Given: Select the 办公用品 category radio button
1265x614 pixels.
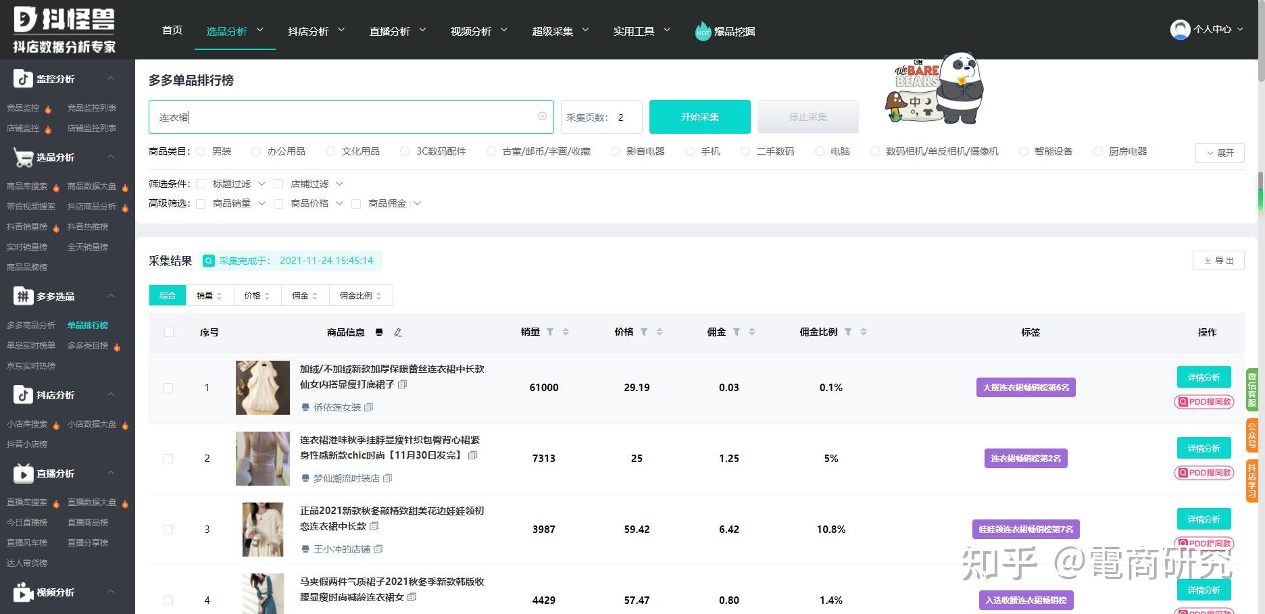Looking at the screenshot, I should [x=256, y=151].
